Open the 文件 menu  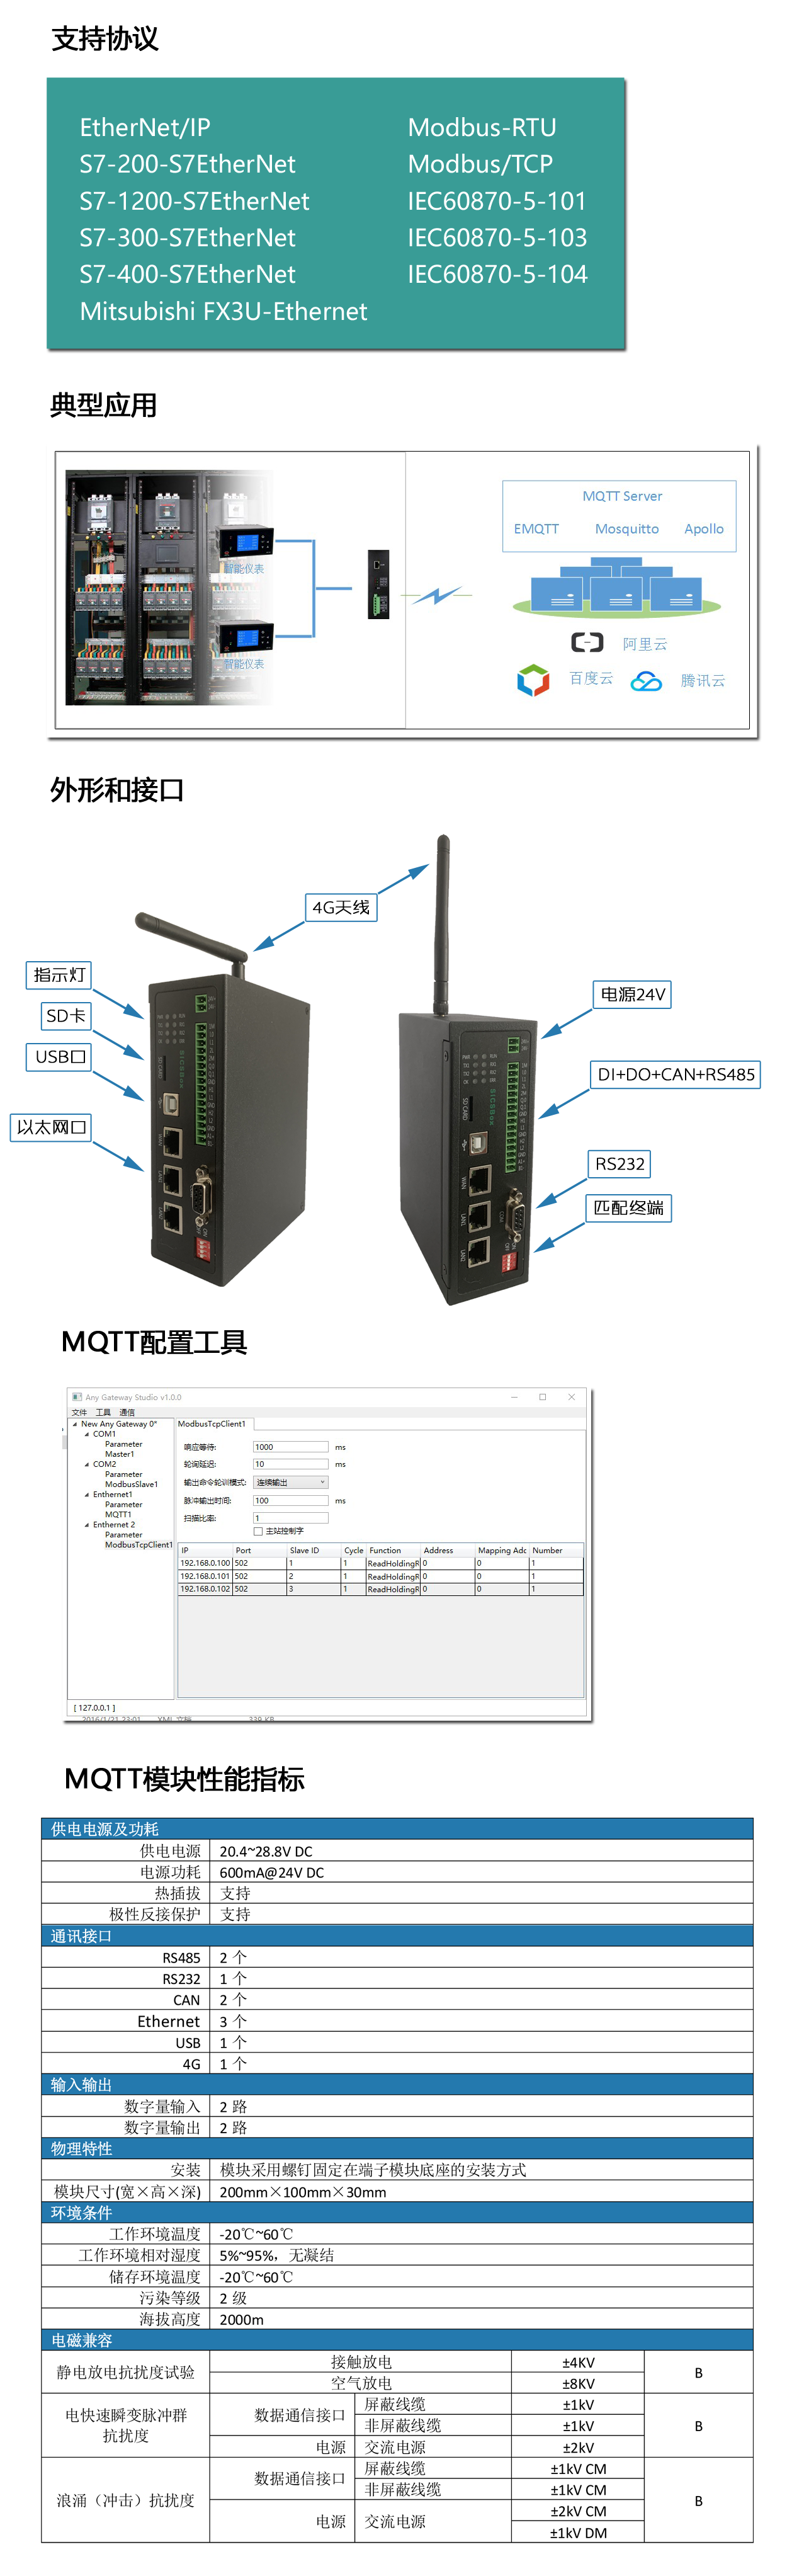pyautogui.click(x=79, y=1412)
